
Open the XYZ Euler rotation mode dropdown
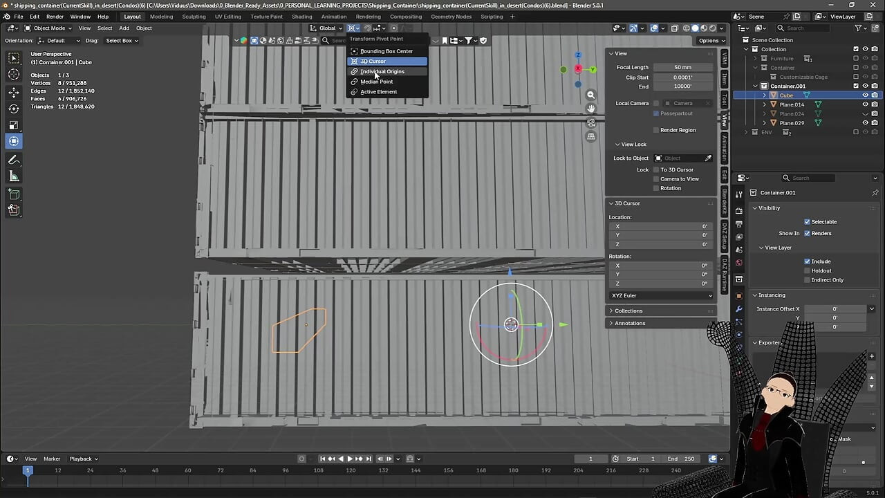(x=662, y=295)
